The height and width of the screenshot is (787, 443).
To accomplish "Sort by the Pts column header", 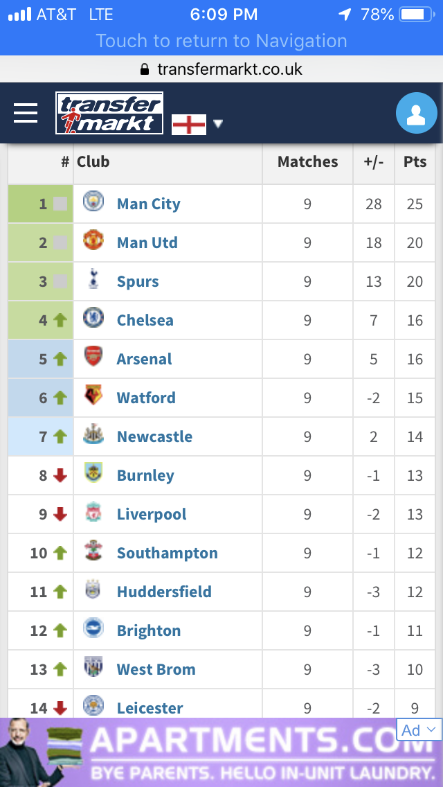I will 415,162.
